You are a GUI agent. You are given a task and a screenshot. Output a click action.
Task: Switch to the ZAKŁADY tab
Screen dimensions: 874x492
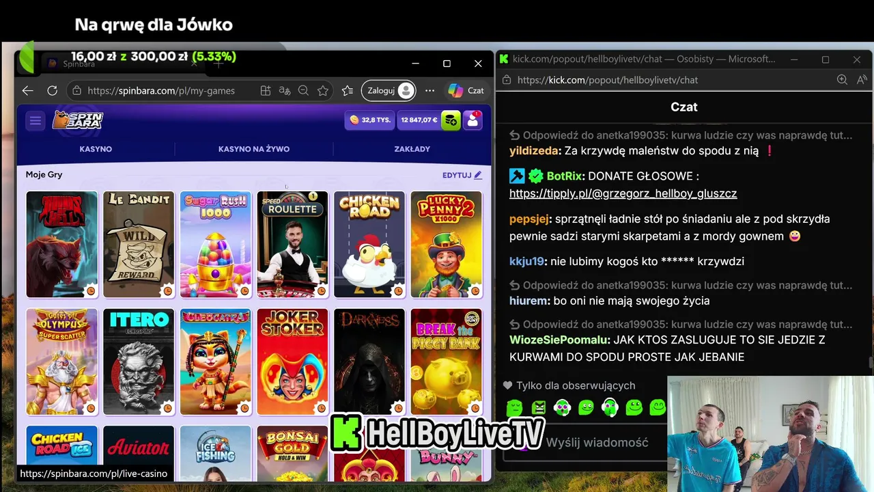click(412, 149)
